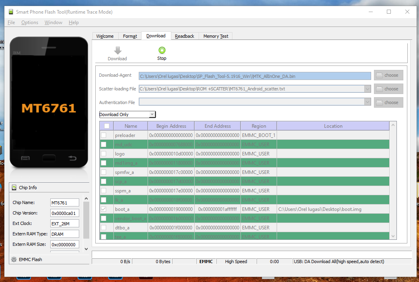The image size is (419, 282).
Task: Toggle the boot_a partition checkbox
Action: click(104, 209)
